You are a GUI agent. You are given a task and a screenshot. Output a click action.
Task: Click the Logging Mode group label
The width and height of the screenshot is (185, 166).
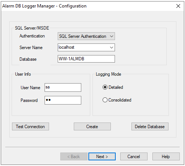(x=108, y=74)
